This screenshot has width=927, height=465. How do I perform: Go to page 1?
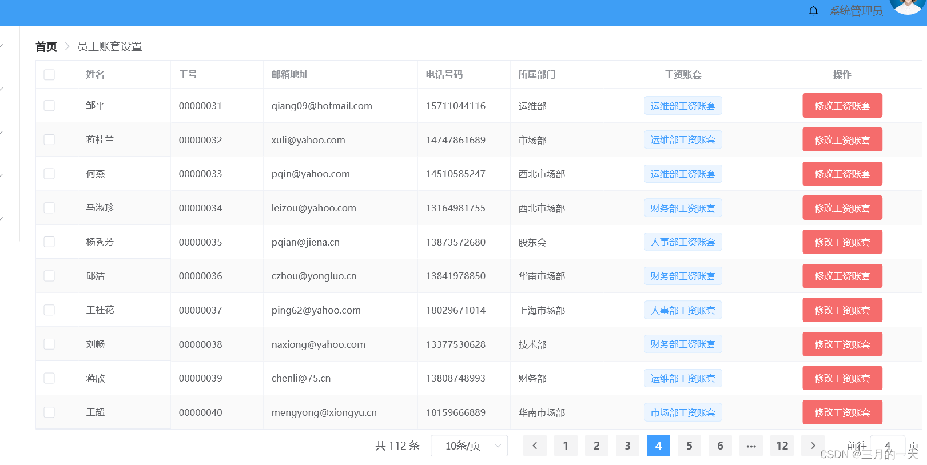click(566, 446)
